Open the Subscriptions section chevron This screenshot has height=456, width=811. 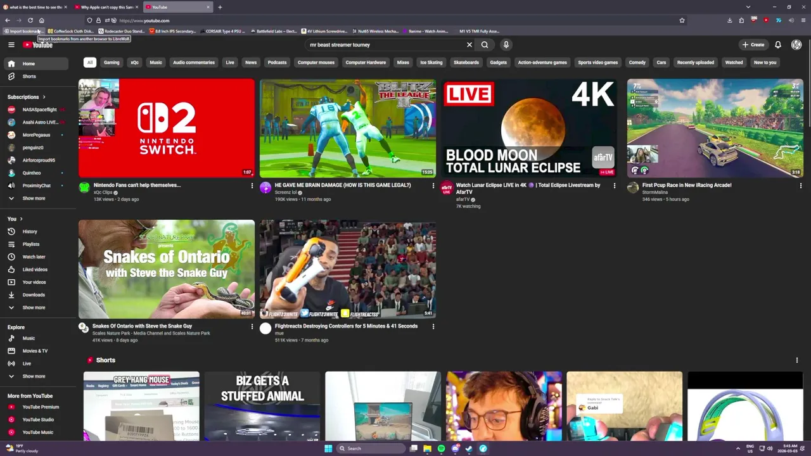[44, 97]
